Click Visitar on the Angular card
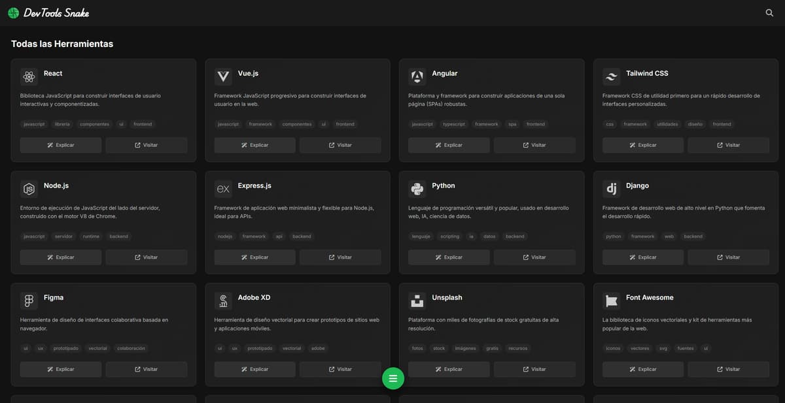 click(534, 145)
